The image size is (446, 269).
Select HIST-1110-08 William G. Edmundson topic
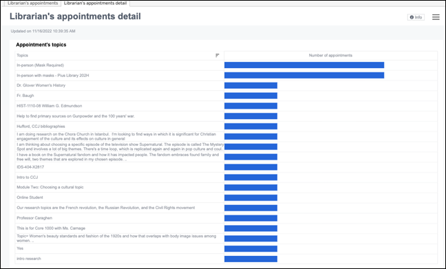pos(49,106)
